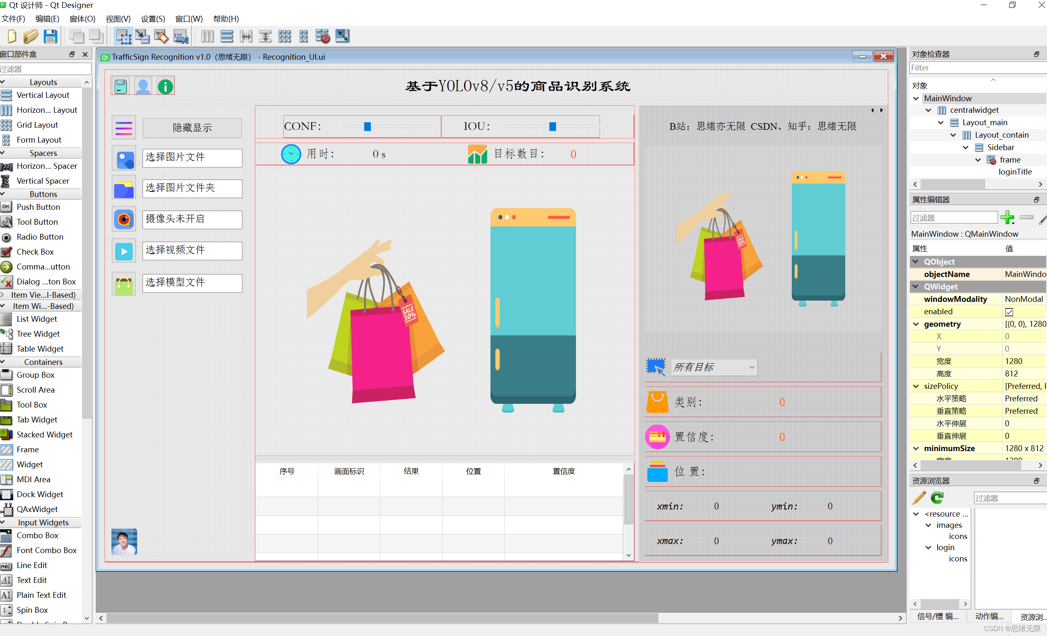Viewport: 1047px width, 636px height.
Task: Click the Break Layout toolbar icon
Action: tap(322, 36)
